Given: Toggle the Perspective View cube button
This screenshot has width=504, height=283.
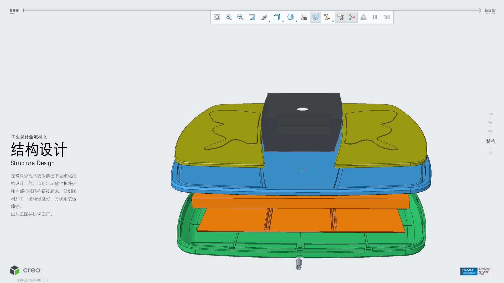Looking at the screenshot, I should (315, 17).
